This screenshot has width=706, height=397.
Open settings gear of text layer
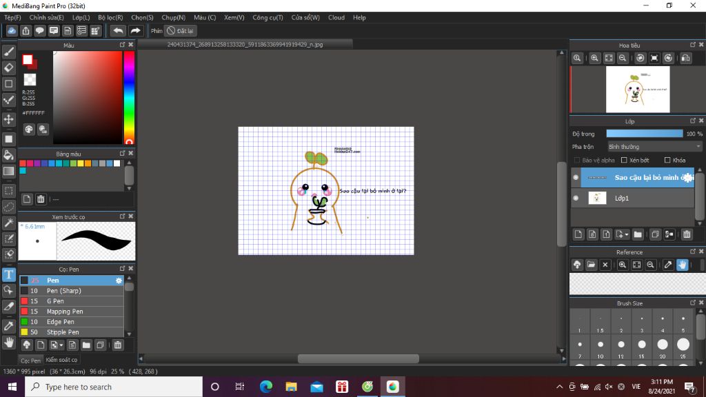point(688,178)
